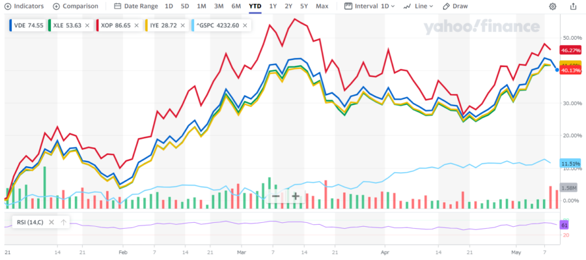Open the Date Range picker
586x260 pixels.
click(136, 7)
